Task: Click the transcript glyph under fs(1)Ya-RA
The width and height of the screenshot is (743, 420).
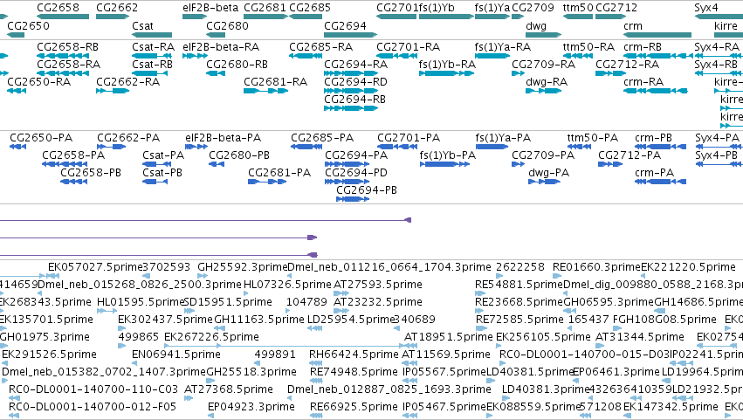Action: pyautogui.click(x=492, y=56)
